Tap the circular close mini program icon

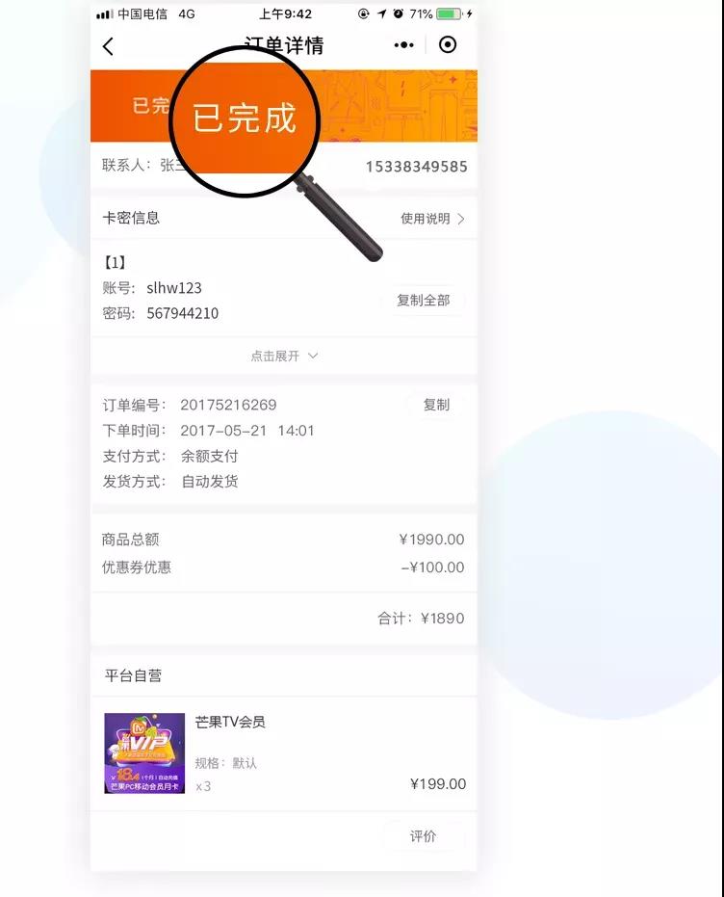(x=448, y=44)
